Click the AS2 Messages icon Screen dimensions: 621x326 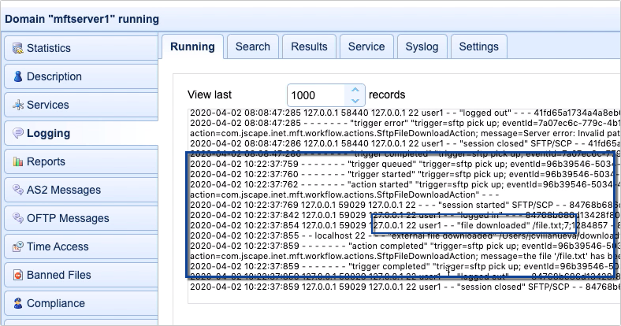click(x=17, y=190)
